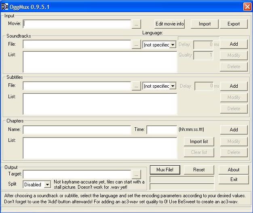Select the Subtitles list box
Viewport: 253px width, 213px height.
point(100,104)
